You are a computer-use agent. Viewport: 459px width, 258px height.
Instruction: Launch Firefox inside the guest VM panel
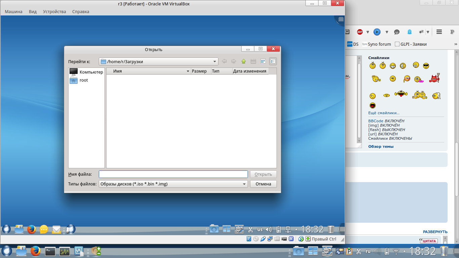(32, 229)
